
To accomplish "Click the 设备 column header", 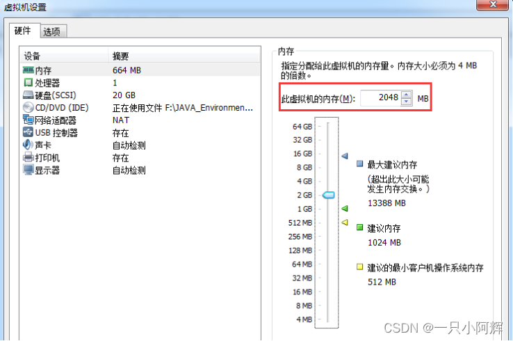I will pos(65,56).
